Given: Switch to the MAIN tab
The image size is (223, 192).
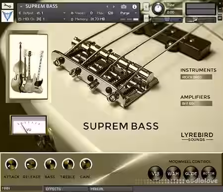Looking at the screenshot, I should coord(21,189).
